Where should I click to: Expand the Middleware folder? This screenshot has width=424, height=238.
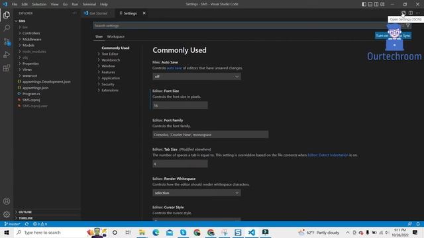[x=32, y=39]
